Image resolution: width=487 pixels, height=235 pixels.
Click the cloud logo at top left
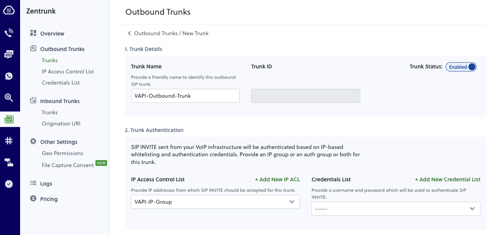click(10, 10)
